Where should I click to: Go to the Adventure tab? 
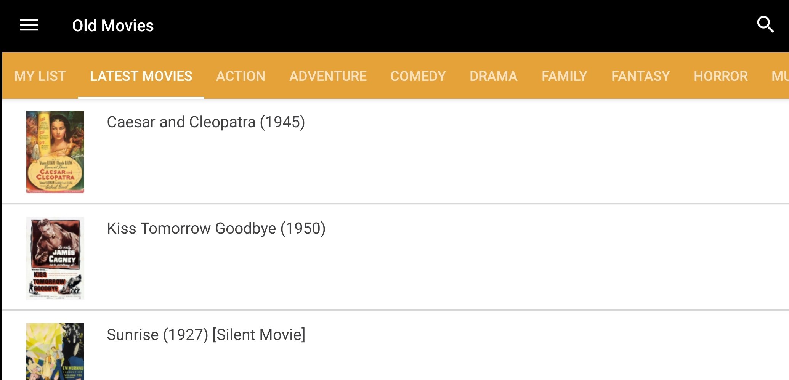point(328,76)
